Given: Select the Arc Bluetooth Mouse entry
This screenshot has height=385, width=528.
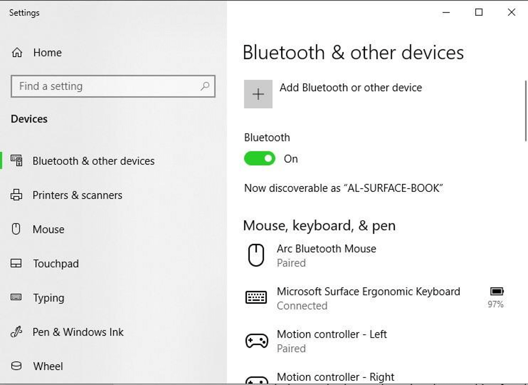Looking at the screenshot, I should (x=327, y=248).
